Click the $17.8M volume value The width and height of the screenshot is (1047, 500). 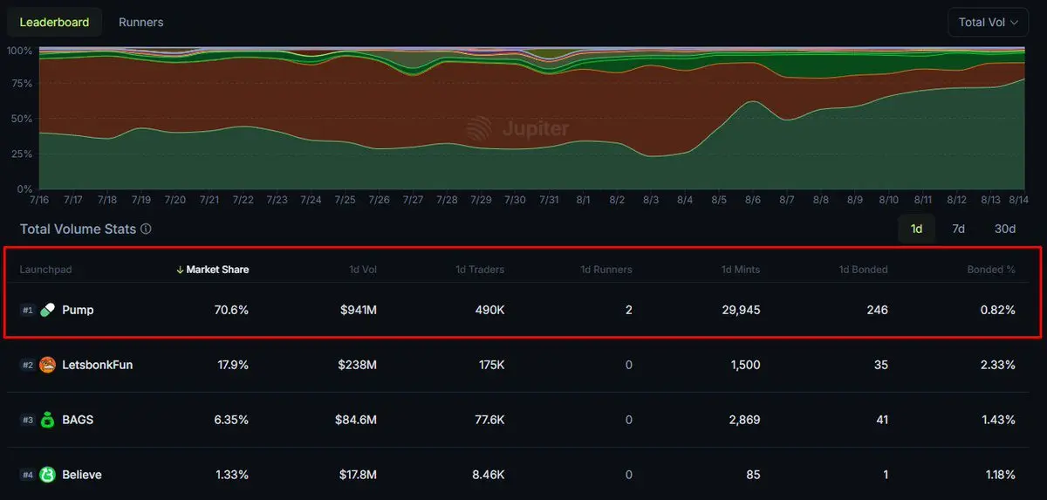(357, 475)
